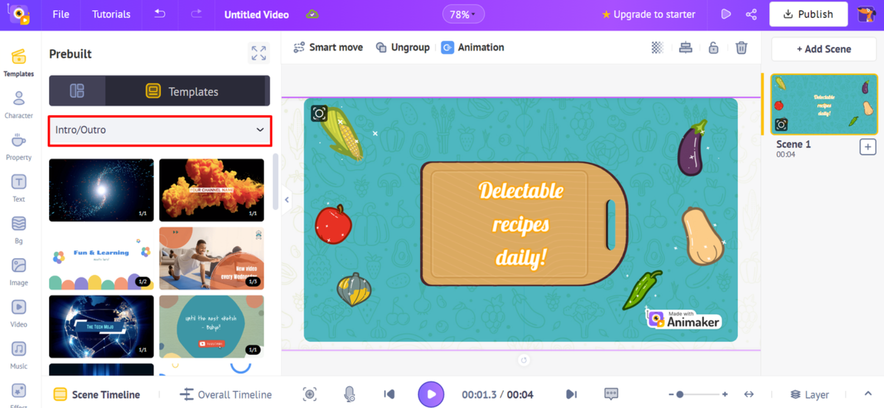Open the Intro/Outro category dropdown
The image size is (884, 408).
160,130
